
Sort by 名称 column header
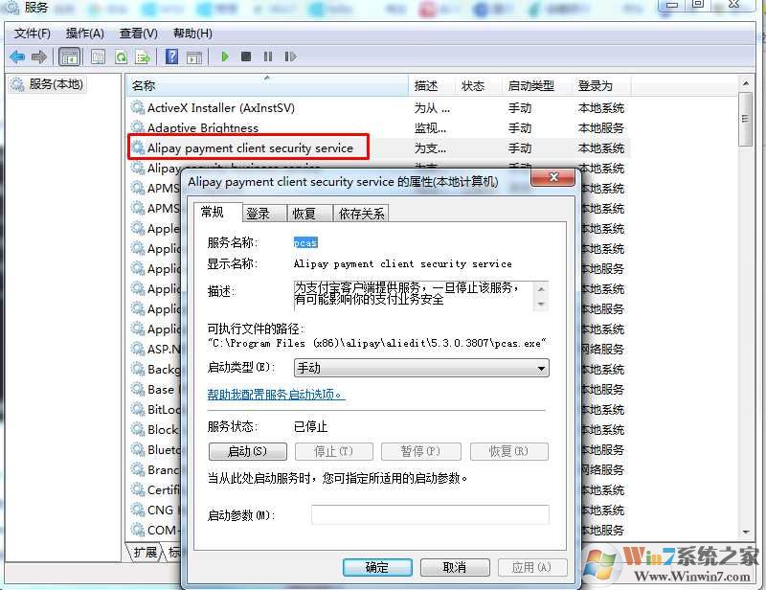click(x=267, y=86)
